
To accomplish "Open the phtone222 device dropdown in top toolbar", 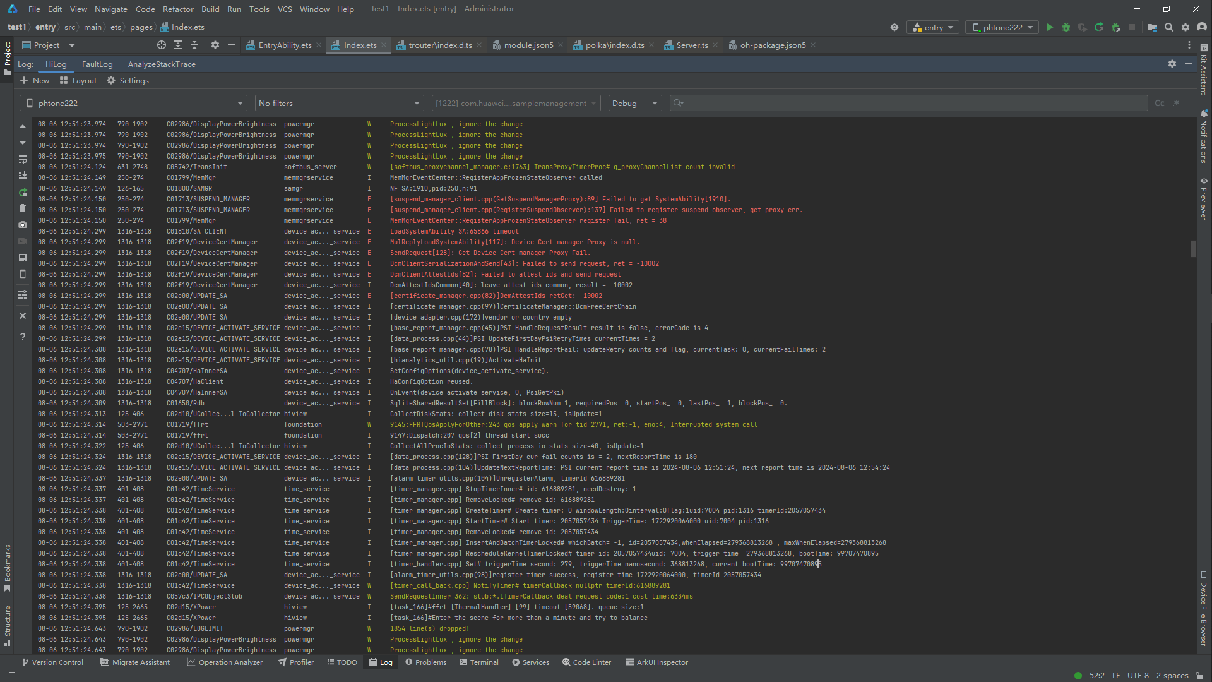I will 1002,27.
